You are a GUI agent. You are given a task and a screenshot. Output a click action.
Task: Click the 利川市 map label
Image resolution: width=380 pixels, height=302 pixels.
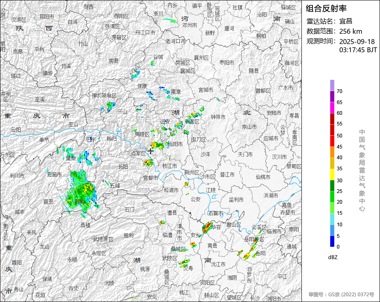pyautogui.click(x=17, y=175)
